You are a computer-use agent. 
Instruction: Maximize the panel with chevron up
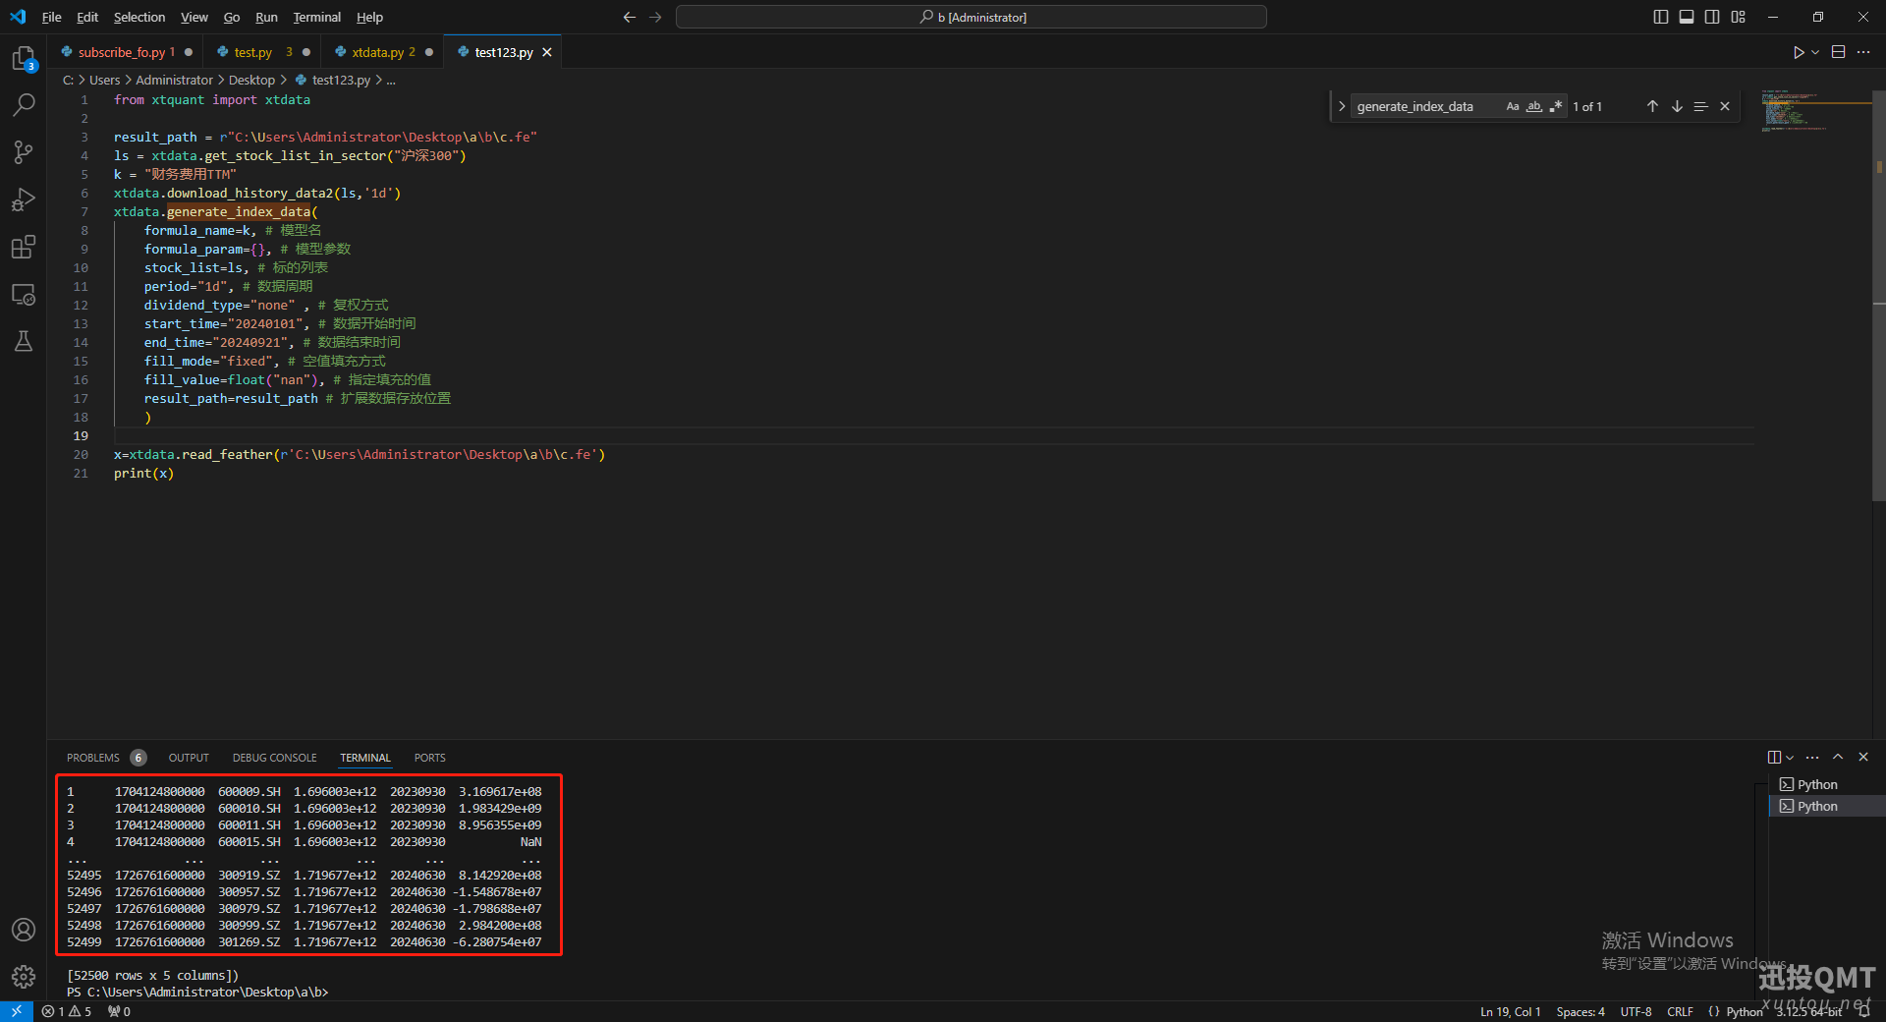pos(1838,757)
